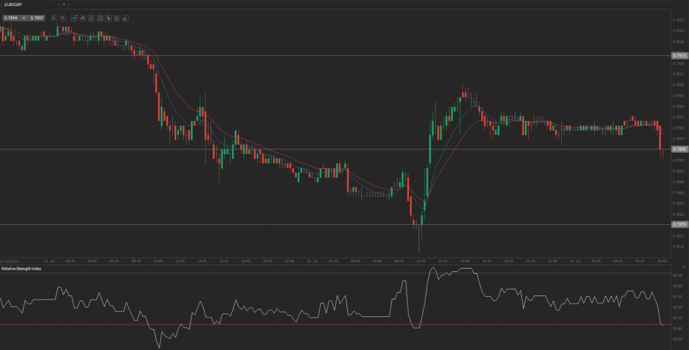Open the chart type candlestick icon
The height and width of the screenshot is (350, 689).
pos(82,18)
